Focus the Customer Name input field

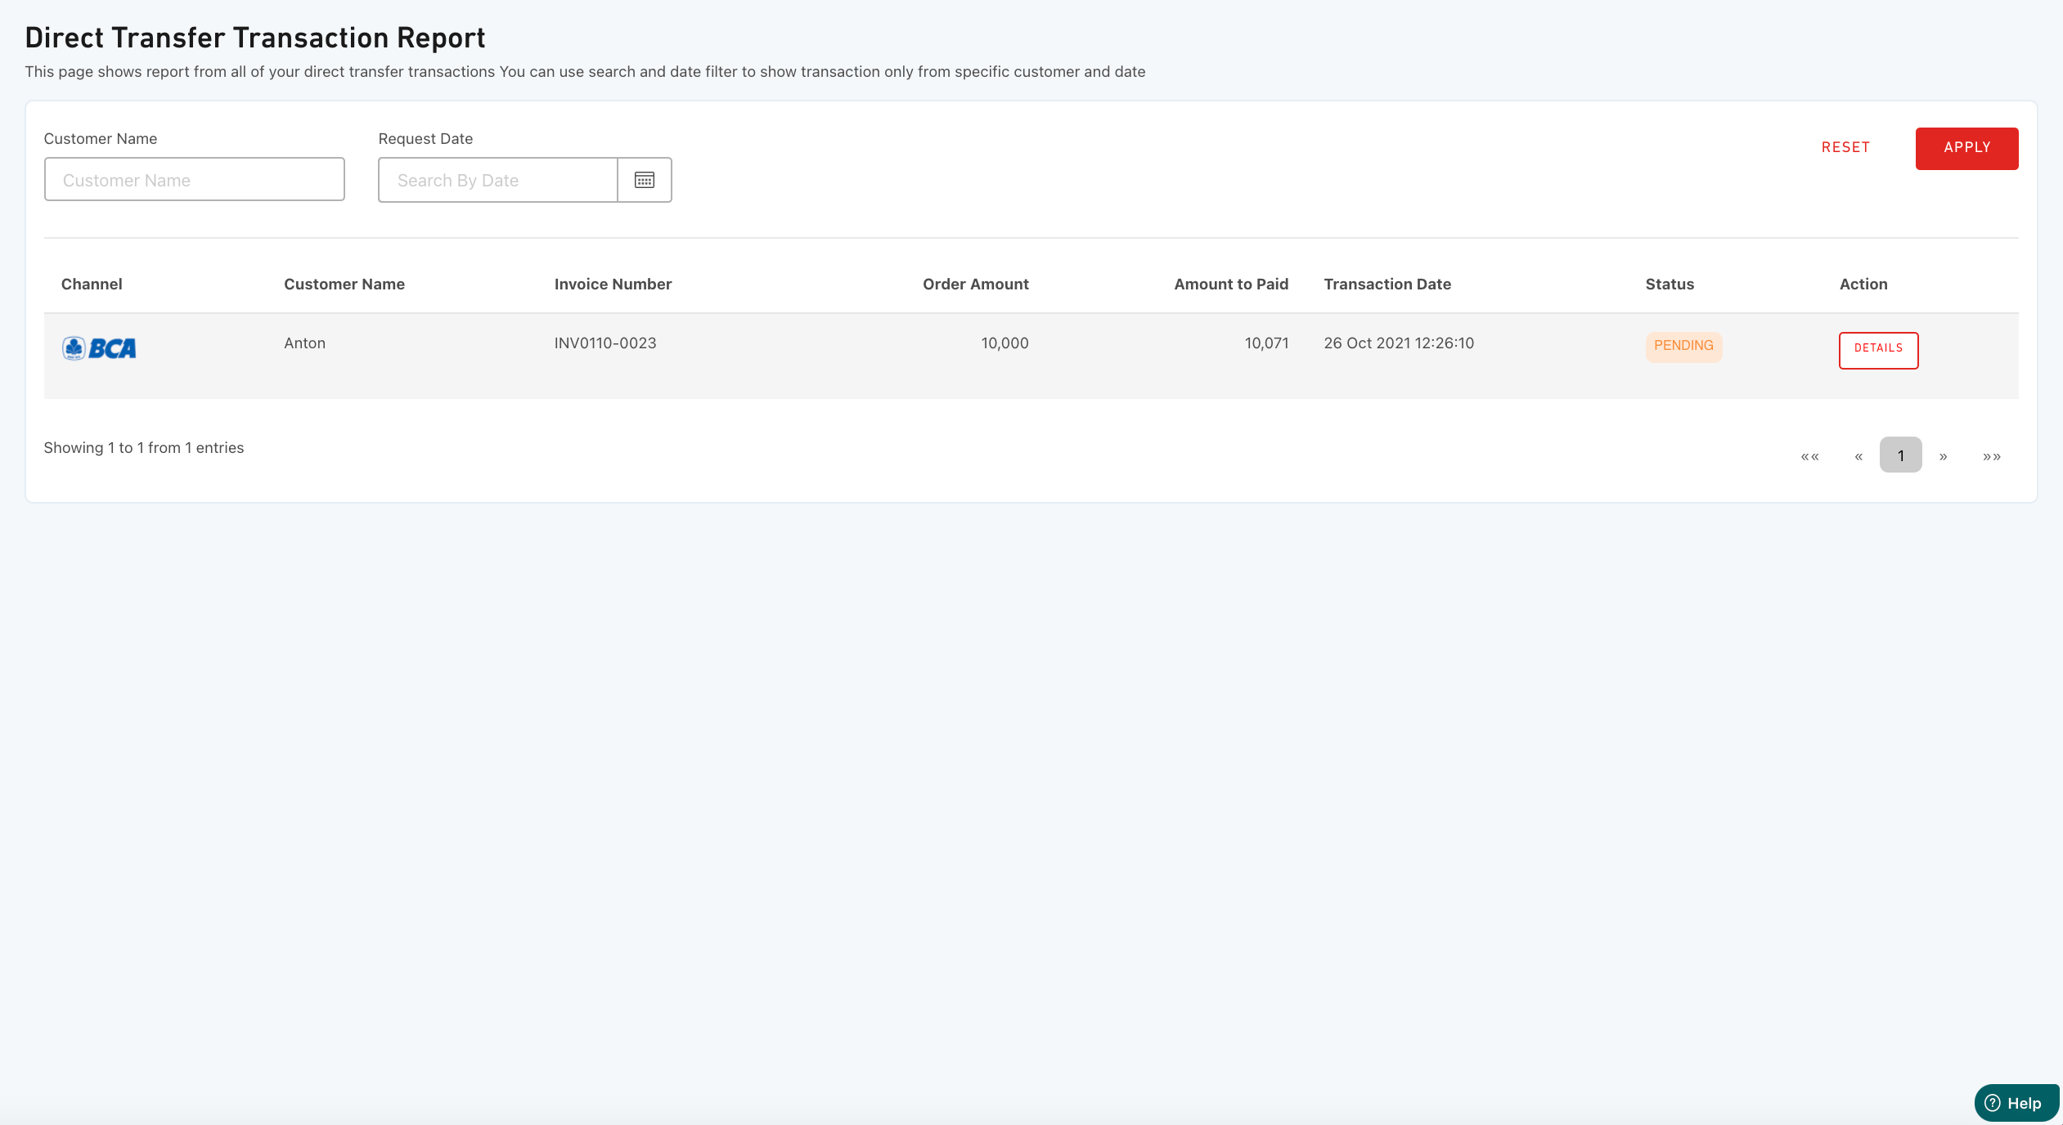195,180
